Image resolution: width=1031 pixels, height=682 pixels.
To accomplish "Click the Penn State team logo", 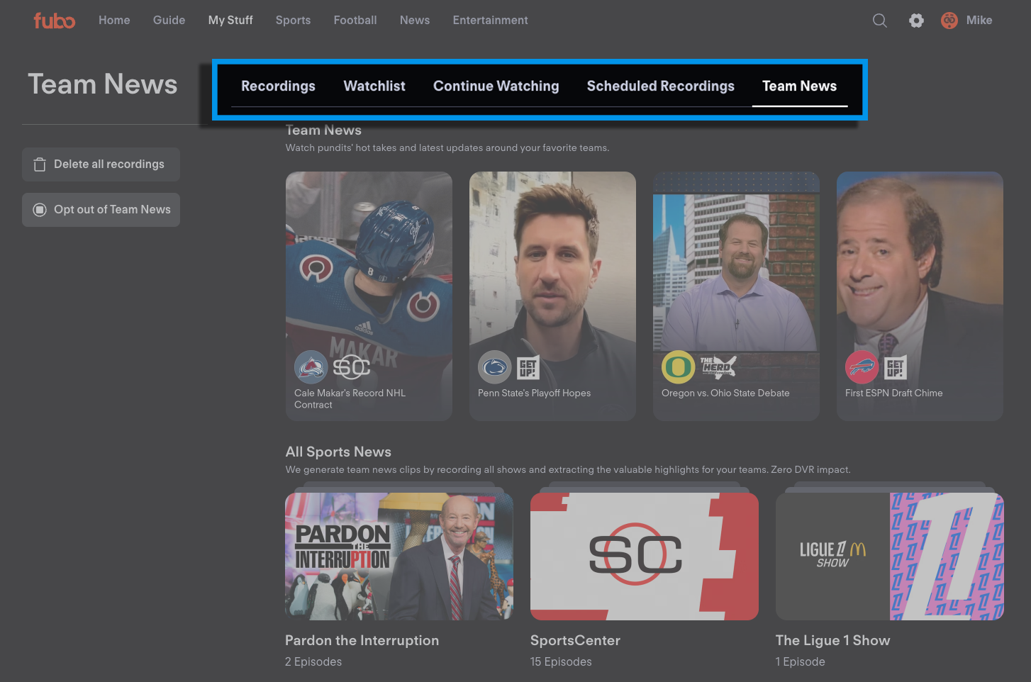I will click(494, 367).
